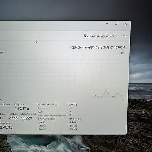Click the 'Сокетов:' label
This screenshot has height=152, width=152.
pyautogui.click(x=42, y=108)
